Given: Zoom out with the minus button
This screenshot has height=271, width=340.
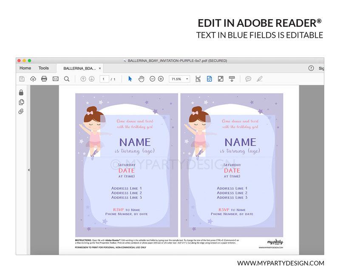Looking at the screenshot, I should point(152,79).
